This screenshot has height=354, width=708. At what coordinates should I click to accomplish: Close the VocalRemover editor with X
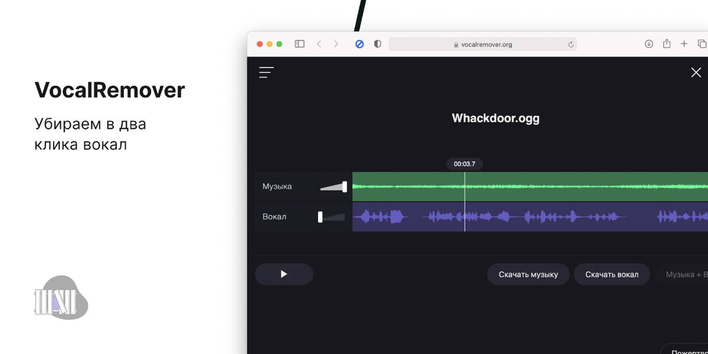tap(696, 73)
